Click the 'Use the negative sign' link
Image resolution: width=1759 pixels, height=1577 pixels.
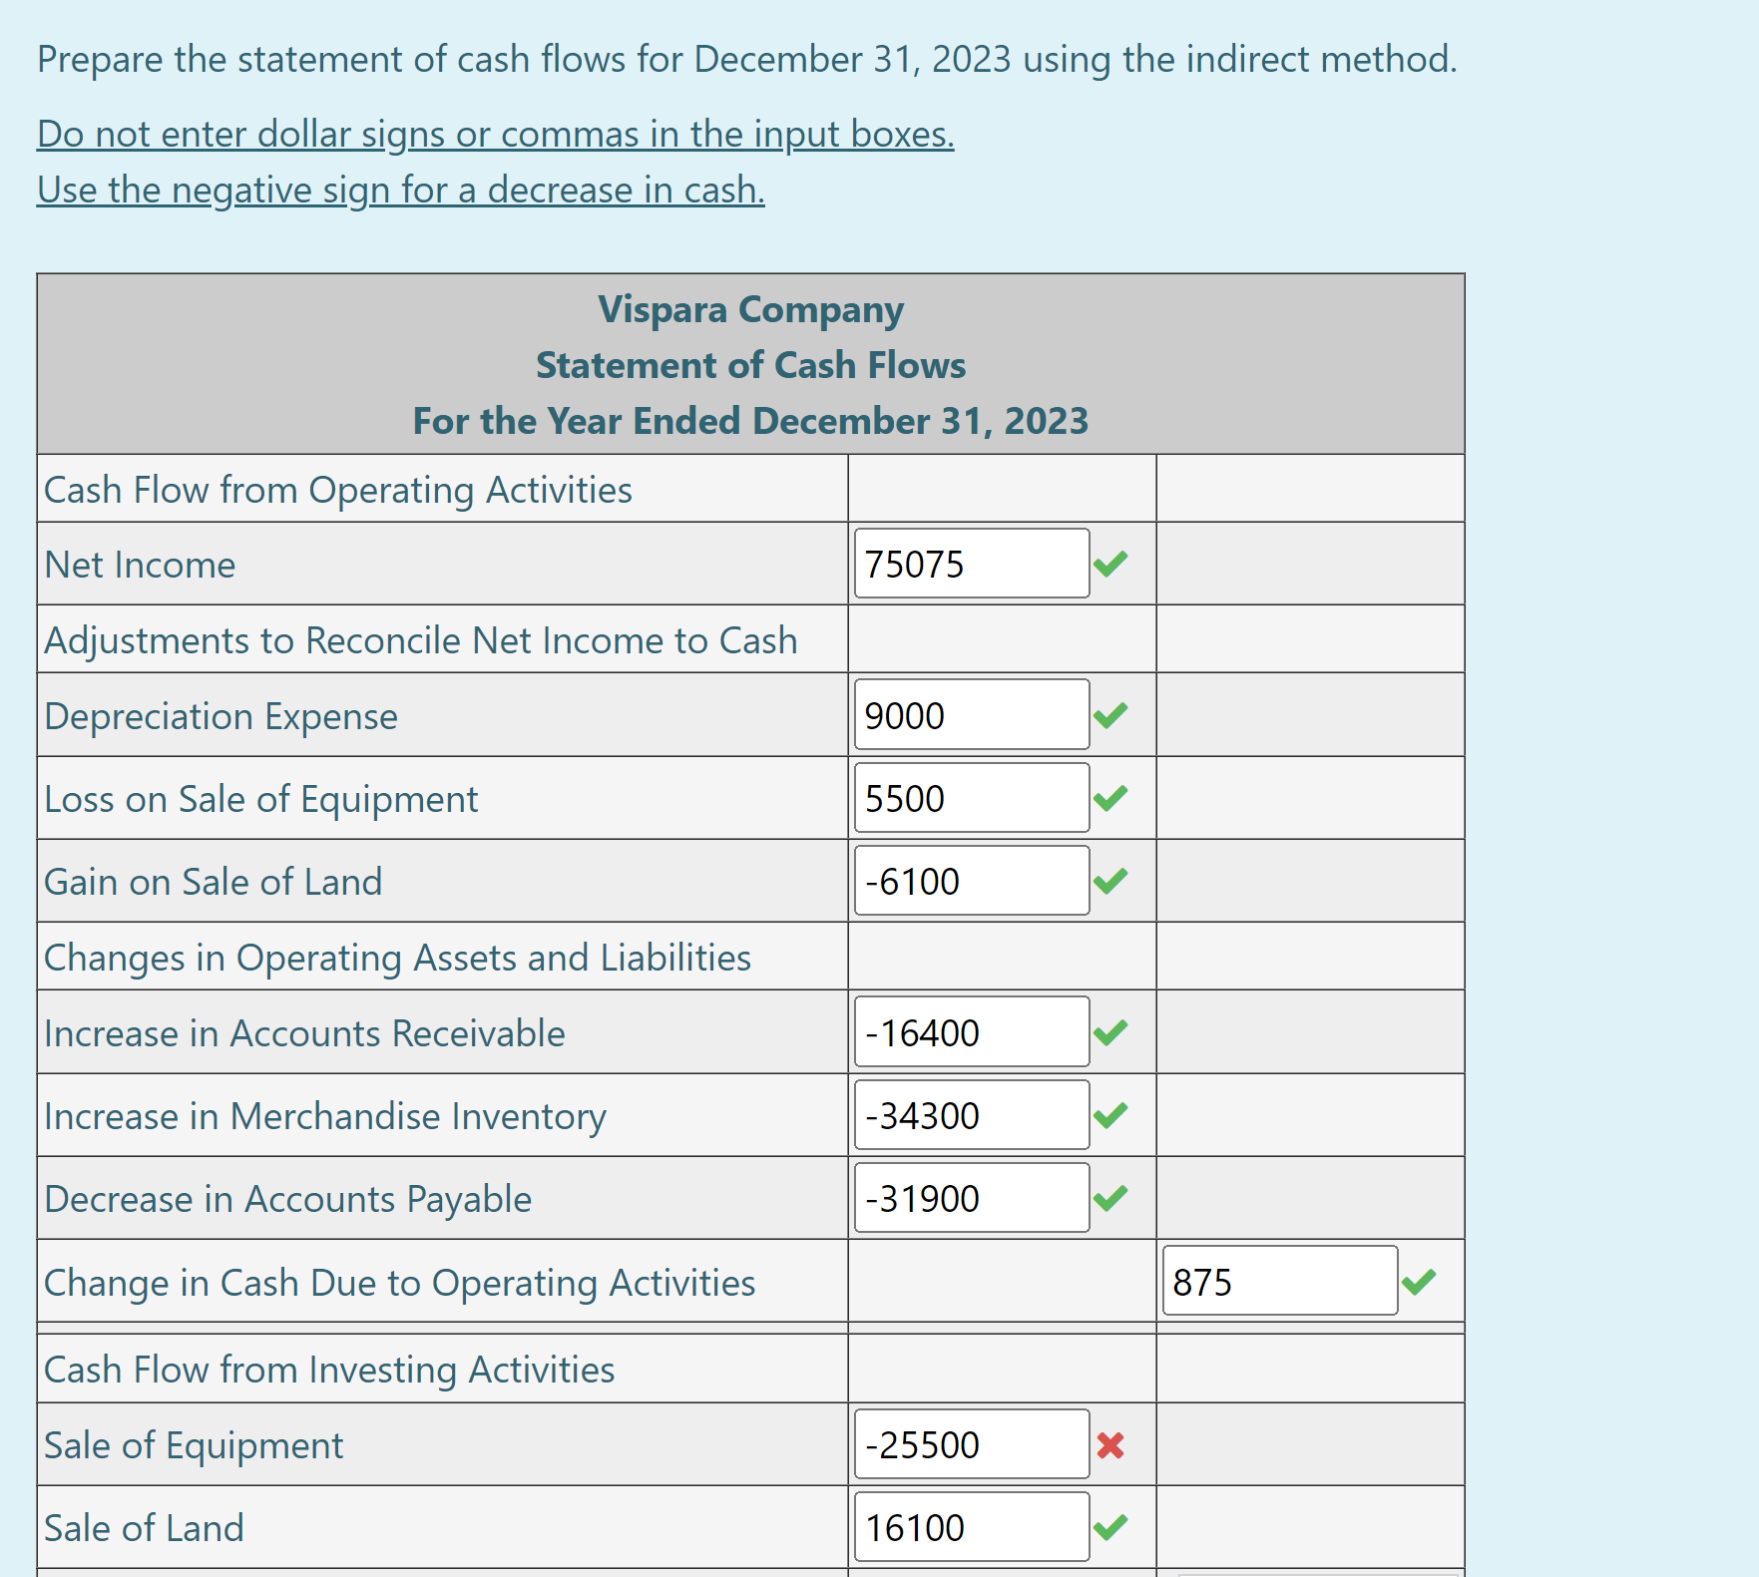click(x=399, y=189)
